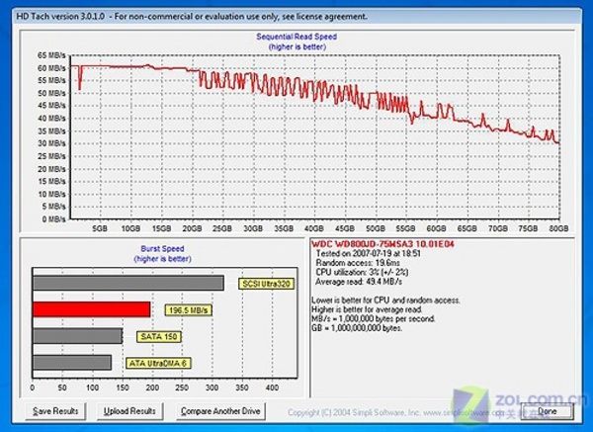Viewport: 593px width, 432px height.
Task: Select the ATA UltraDMA 6 gray bar
Action: (x=72, y=363)
